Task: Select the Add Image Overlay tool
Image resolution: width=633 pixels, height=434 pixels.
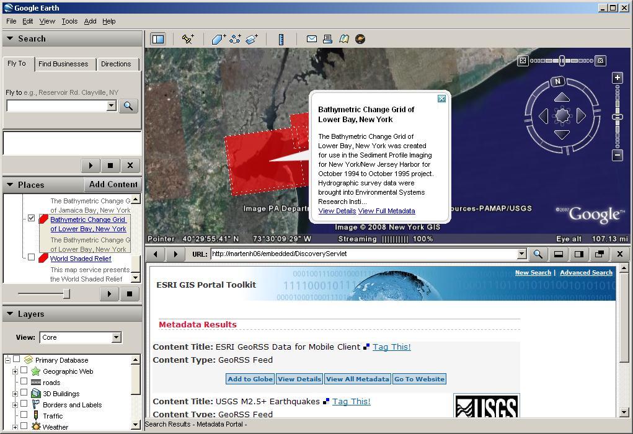Action: [x=252, y=39]
